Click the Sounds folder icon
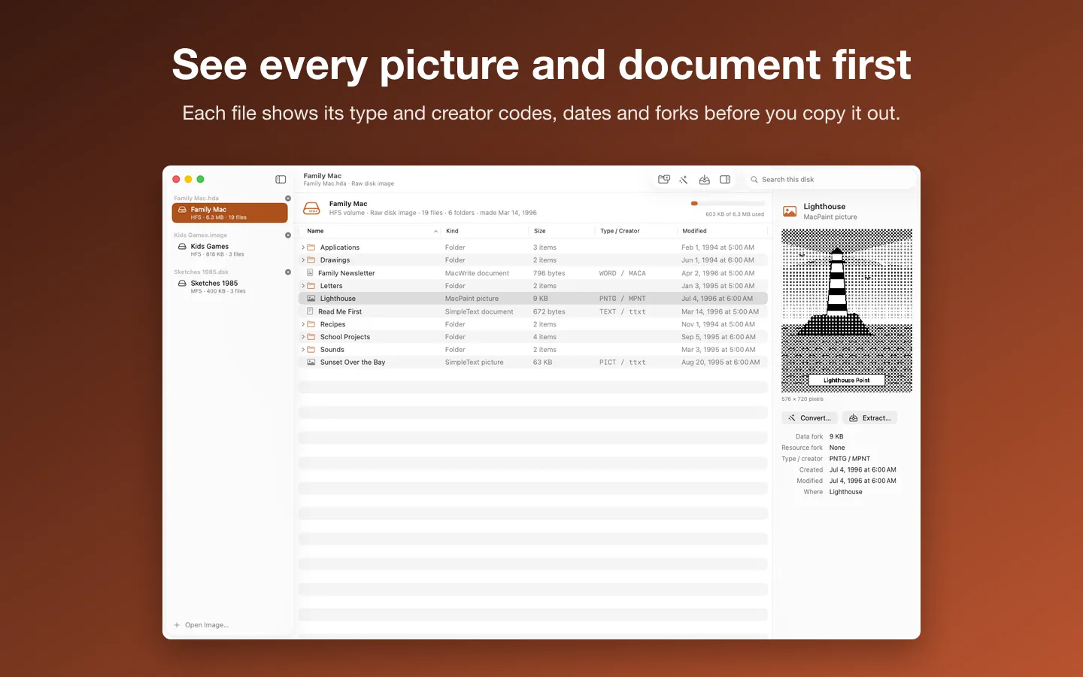This screenshot has width=1083, height=677. tap(311, 350)
